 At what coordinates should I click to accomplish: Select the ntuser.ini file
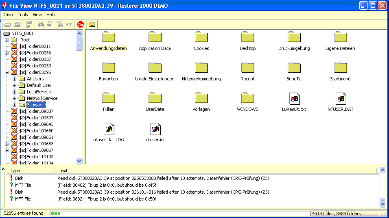pos(155,132)
